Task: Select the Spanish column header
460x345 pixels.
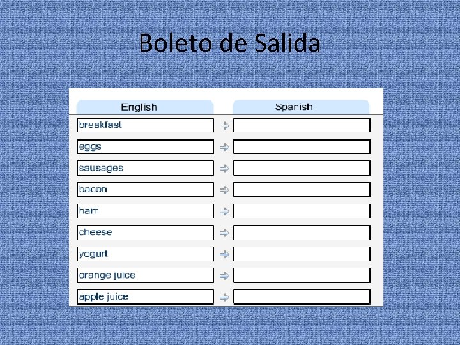Action: 300,107
